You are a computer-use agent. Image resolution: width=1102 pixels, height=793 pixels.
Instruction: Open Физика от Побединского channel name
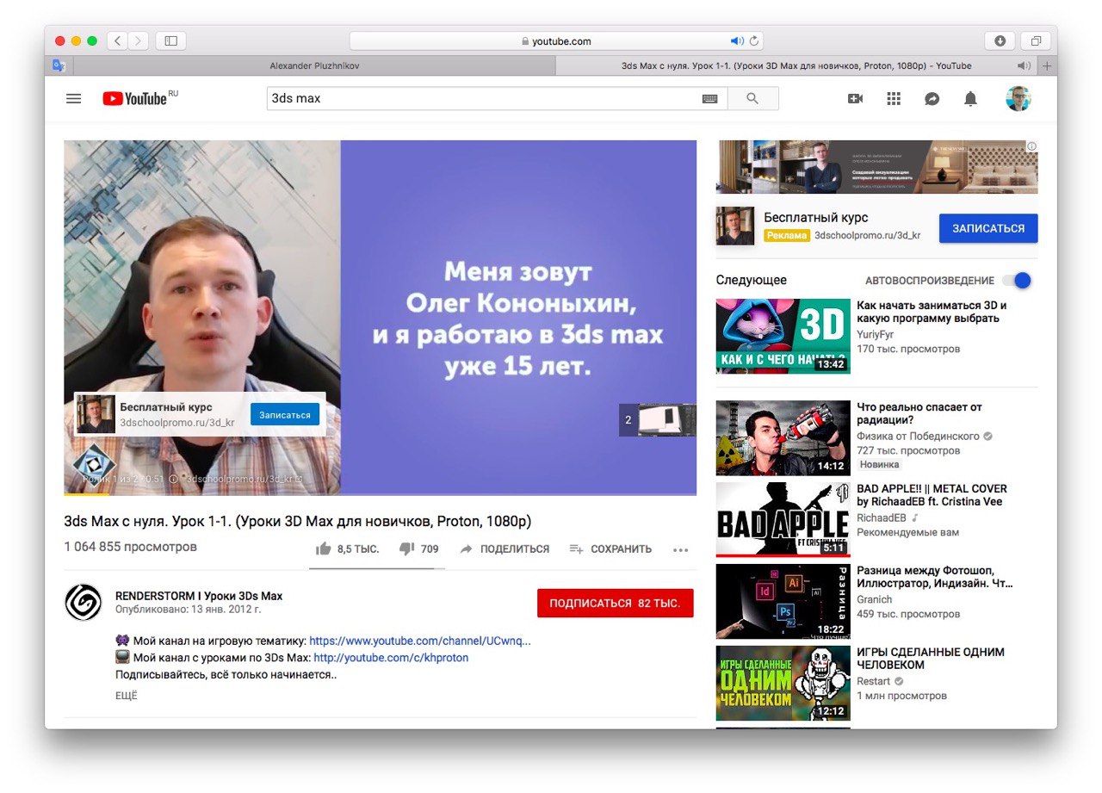tap(918, 436)
